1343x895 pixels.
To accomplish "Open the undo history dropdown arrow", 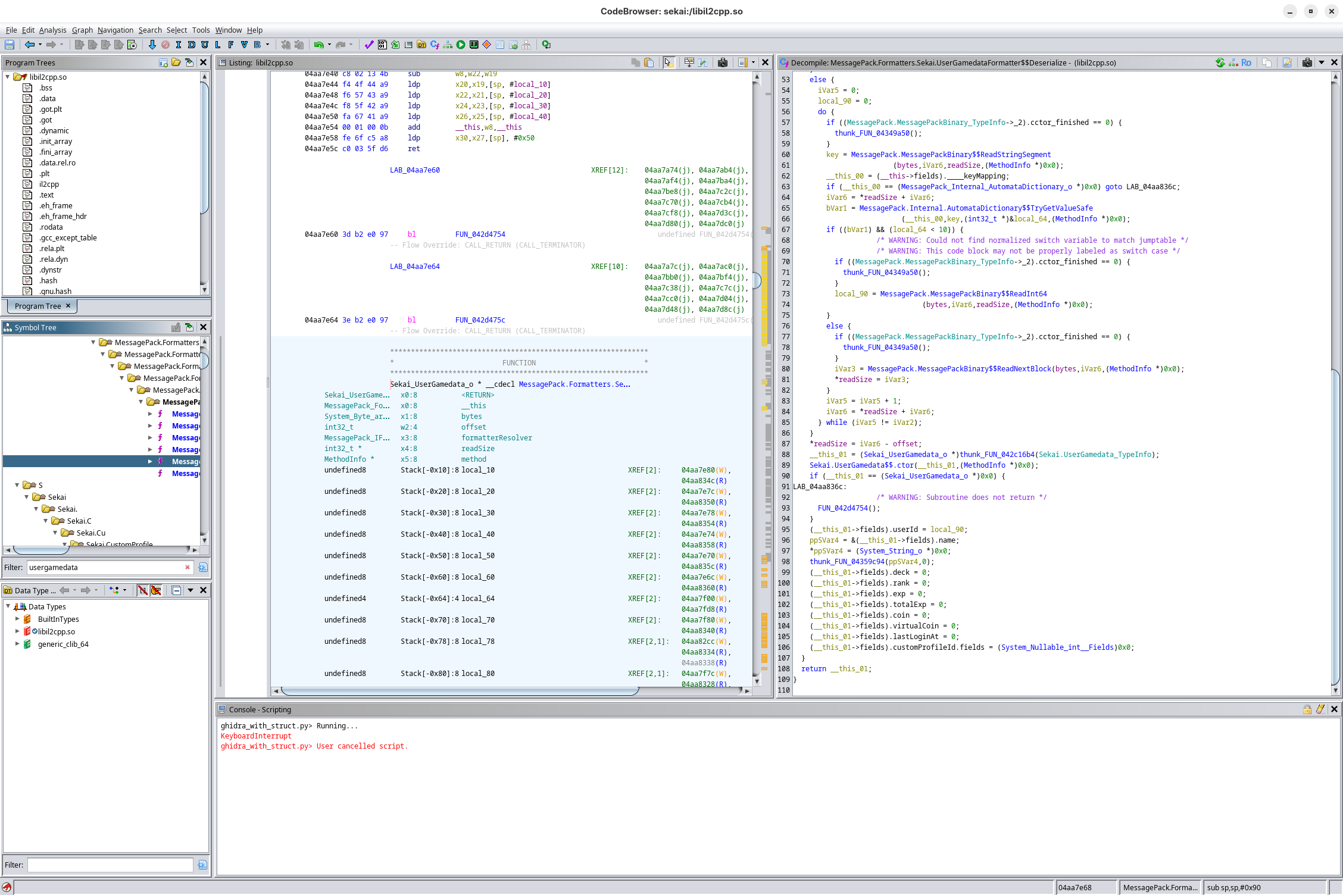I will click(x=329, y=45).
